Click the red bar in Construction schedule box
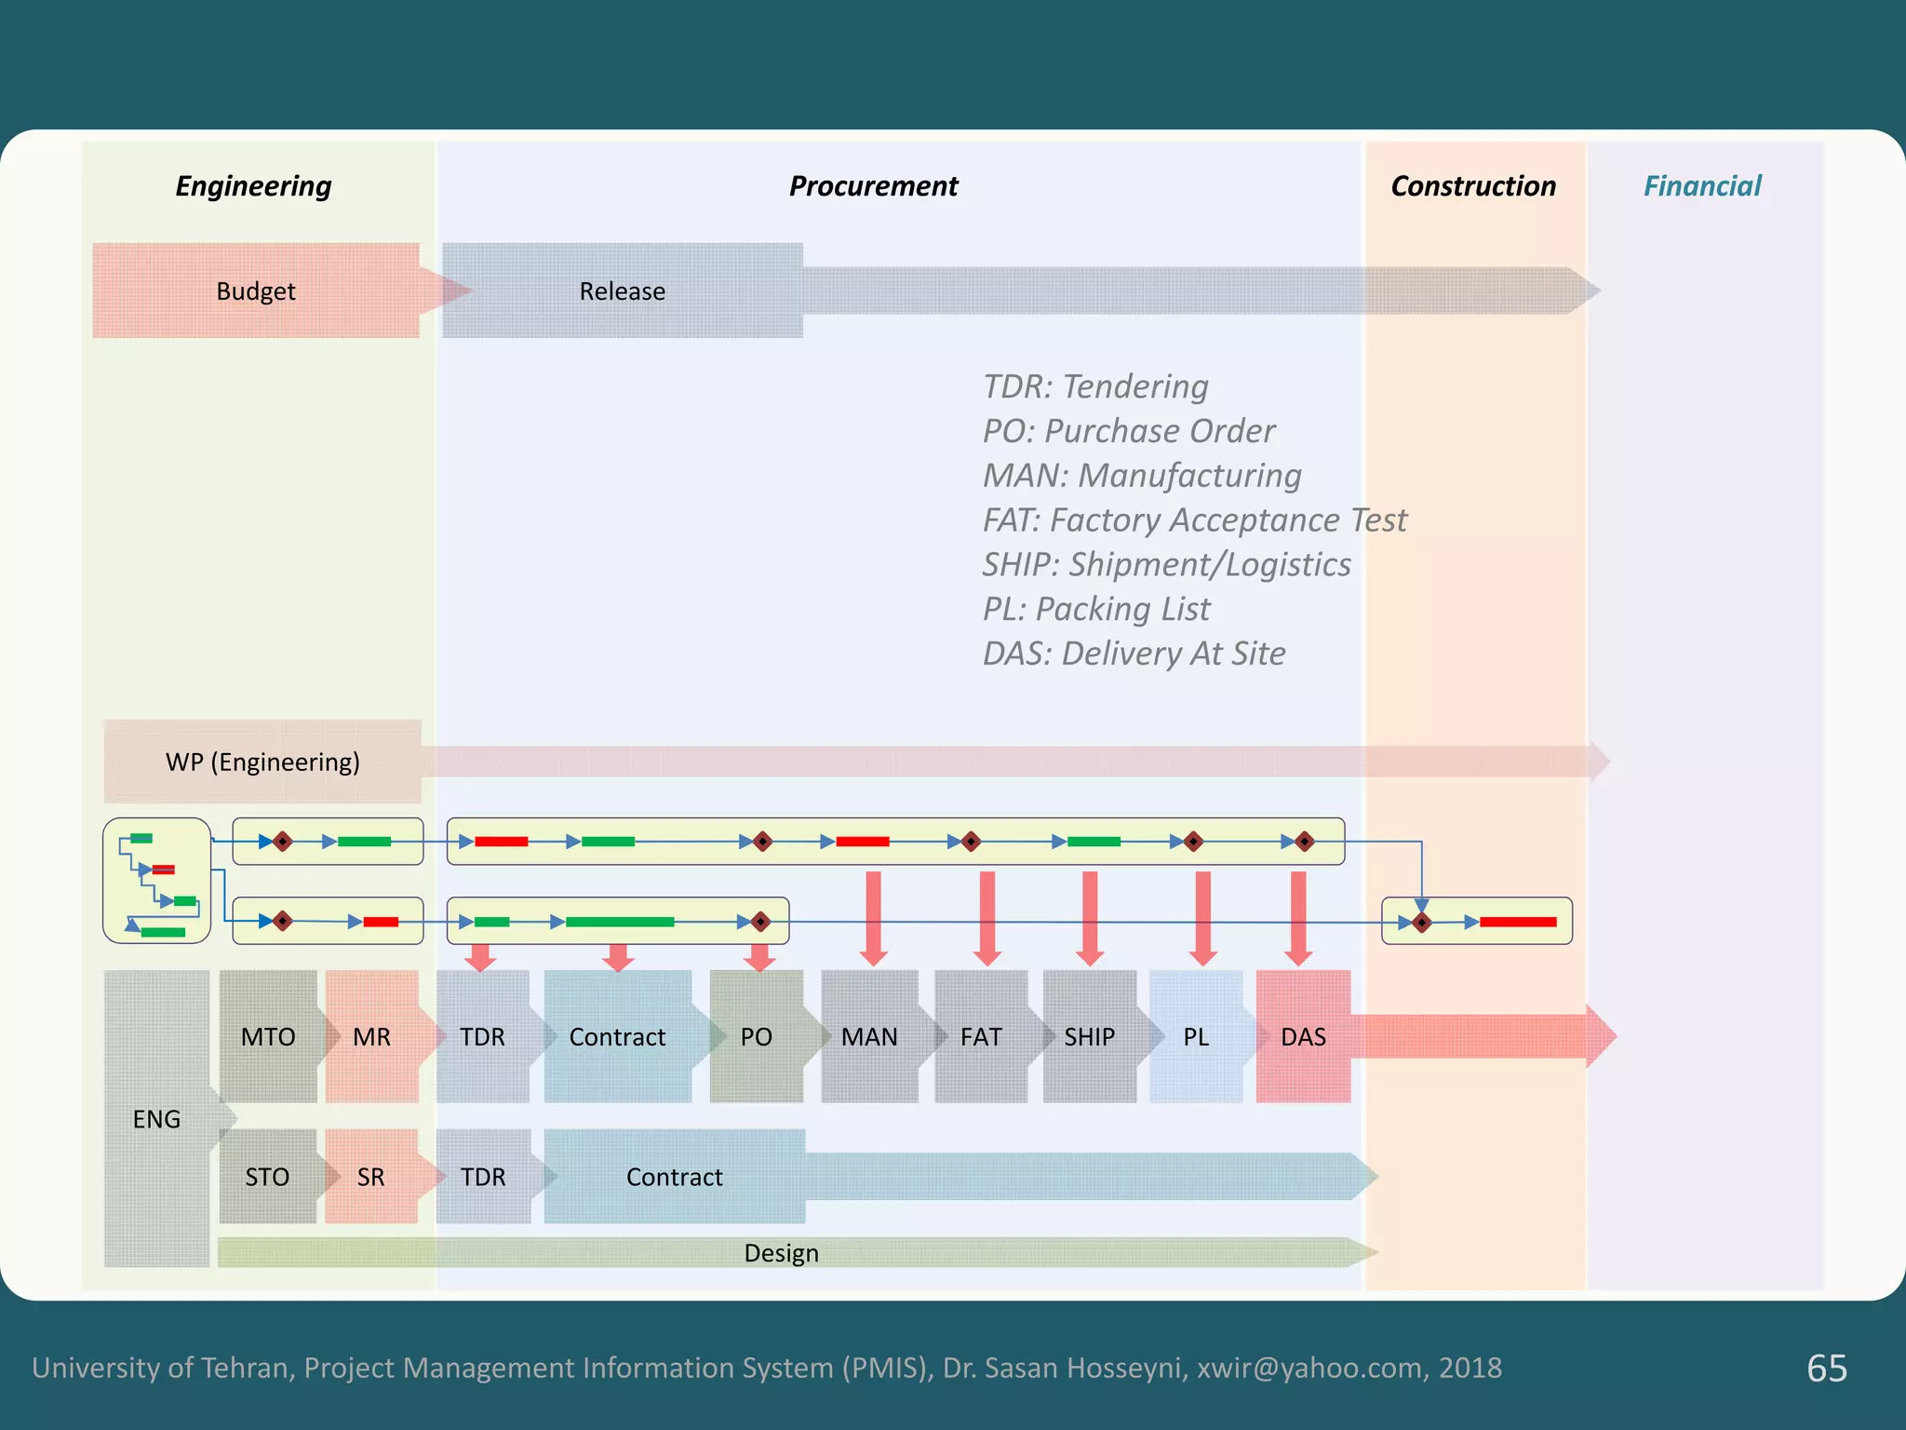1906x1430 pixels. coord(1518,922)
